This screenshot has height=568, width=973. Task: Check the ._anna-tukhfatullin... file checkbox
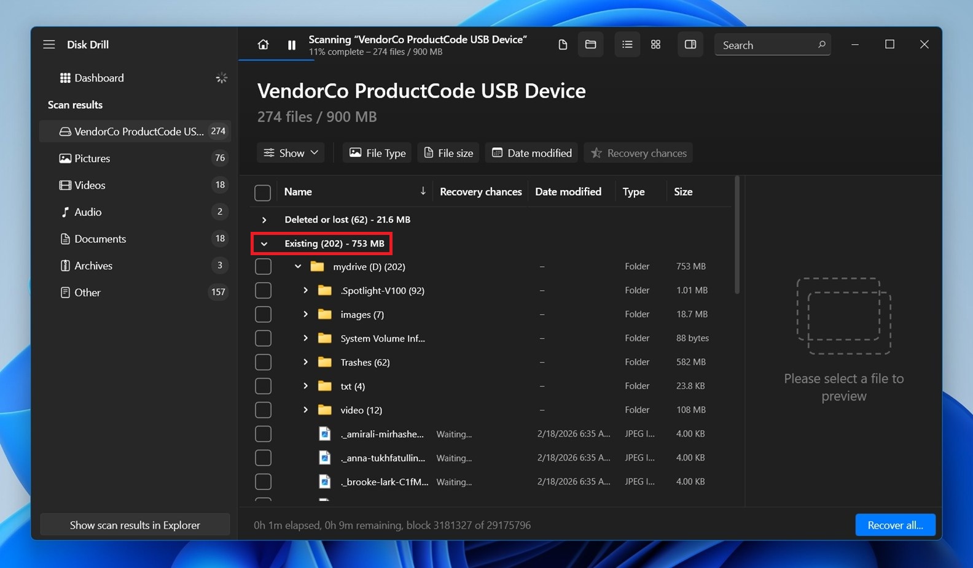[x=263, y=458]
